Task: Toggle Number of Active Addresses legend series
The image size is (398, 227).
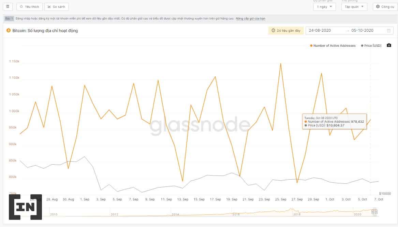Action: pyautogui.click(x=333, y=46)
